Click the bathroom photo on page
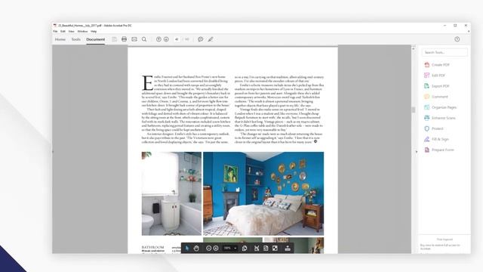Screen dimensions: 483x272 171,193
